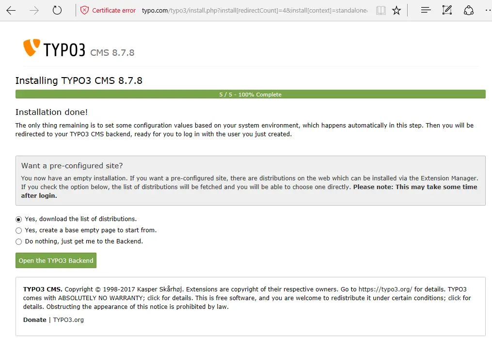Open the TYPO3.org footer link
492x353 pixels.
tap(68, 320)
